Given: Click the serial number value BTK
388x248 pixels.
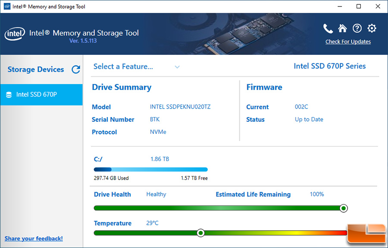Looking at the screenshot, I should pos(155,119).
